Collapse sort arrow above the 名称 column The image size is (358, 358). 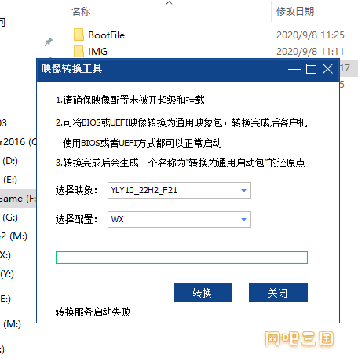tap(170, 3)
